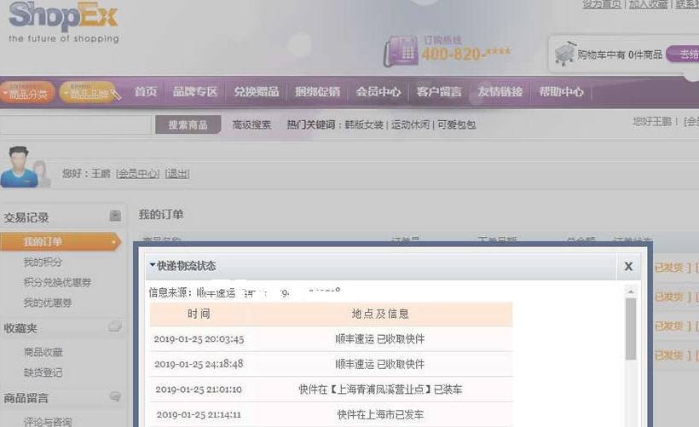Image resolution: width=699 pixels, height=427 pixels.
Task: Click the shopping cart icon
Action: coord(565,54)
